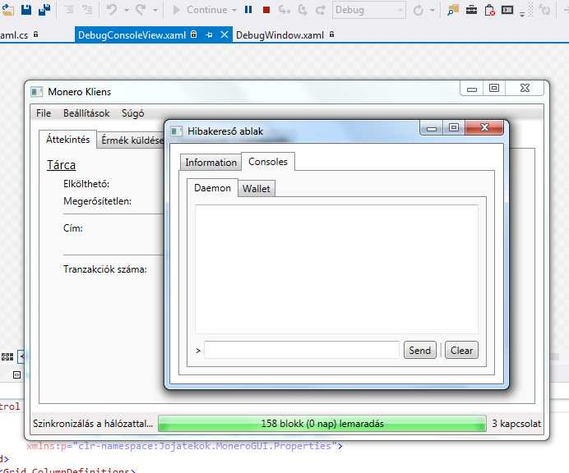This screenshot has height=473, width=569.
Task: Open the Súgó menu
Action: 132,113
